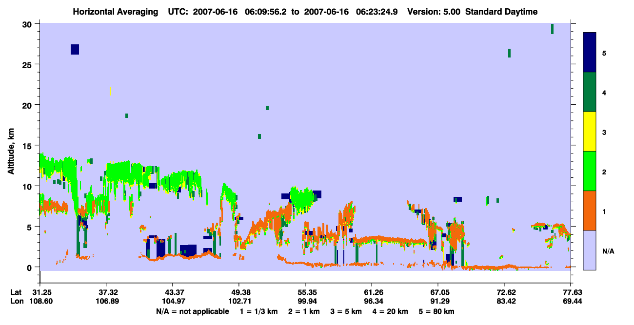The width and height of the screenshot is (634, 325).
Task: Click 'Standard Daytime' in the title
Action: click(x=501, y=12)
